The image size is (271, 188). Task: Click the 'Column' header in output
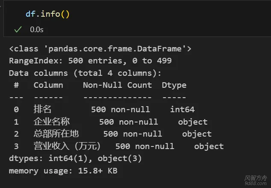48,85
